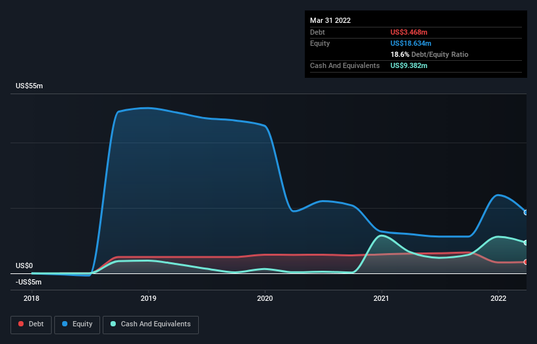
Task: Click the Equity data point at Mar 2022
Action: click(526, 213)
